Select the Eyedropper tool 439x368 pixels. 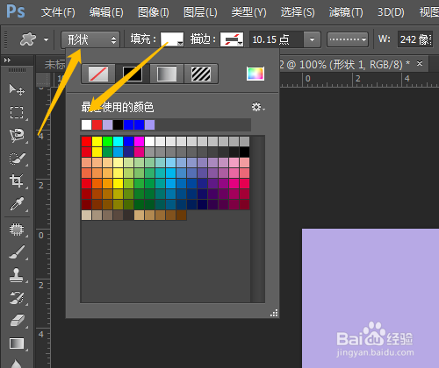(x=17, y=204)
